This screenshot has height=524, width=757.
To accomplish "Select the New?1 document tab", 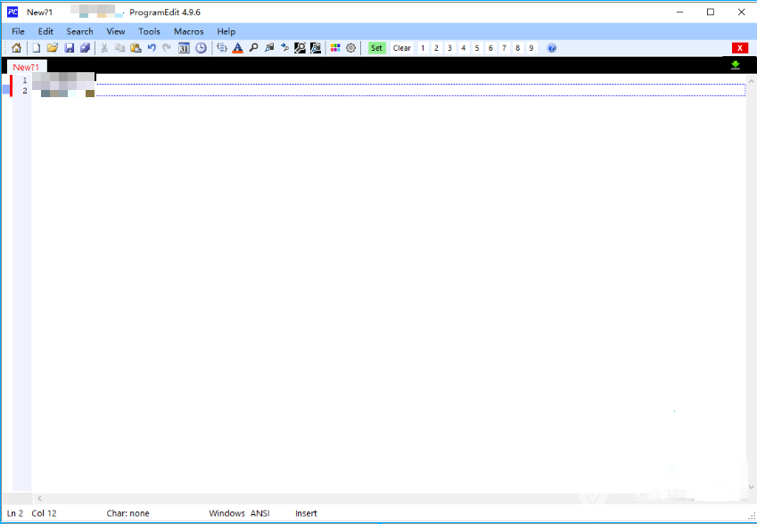I will [26, 67].
